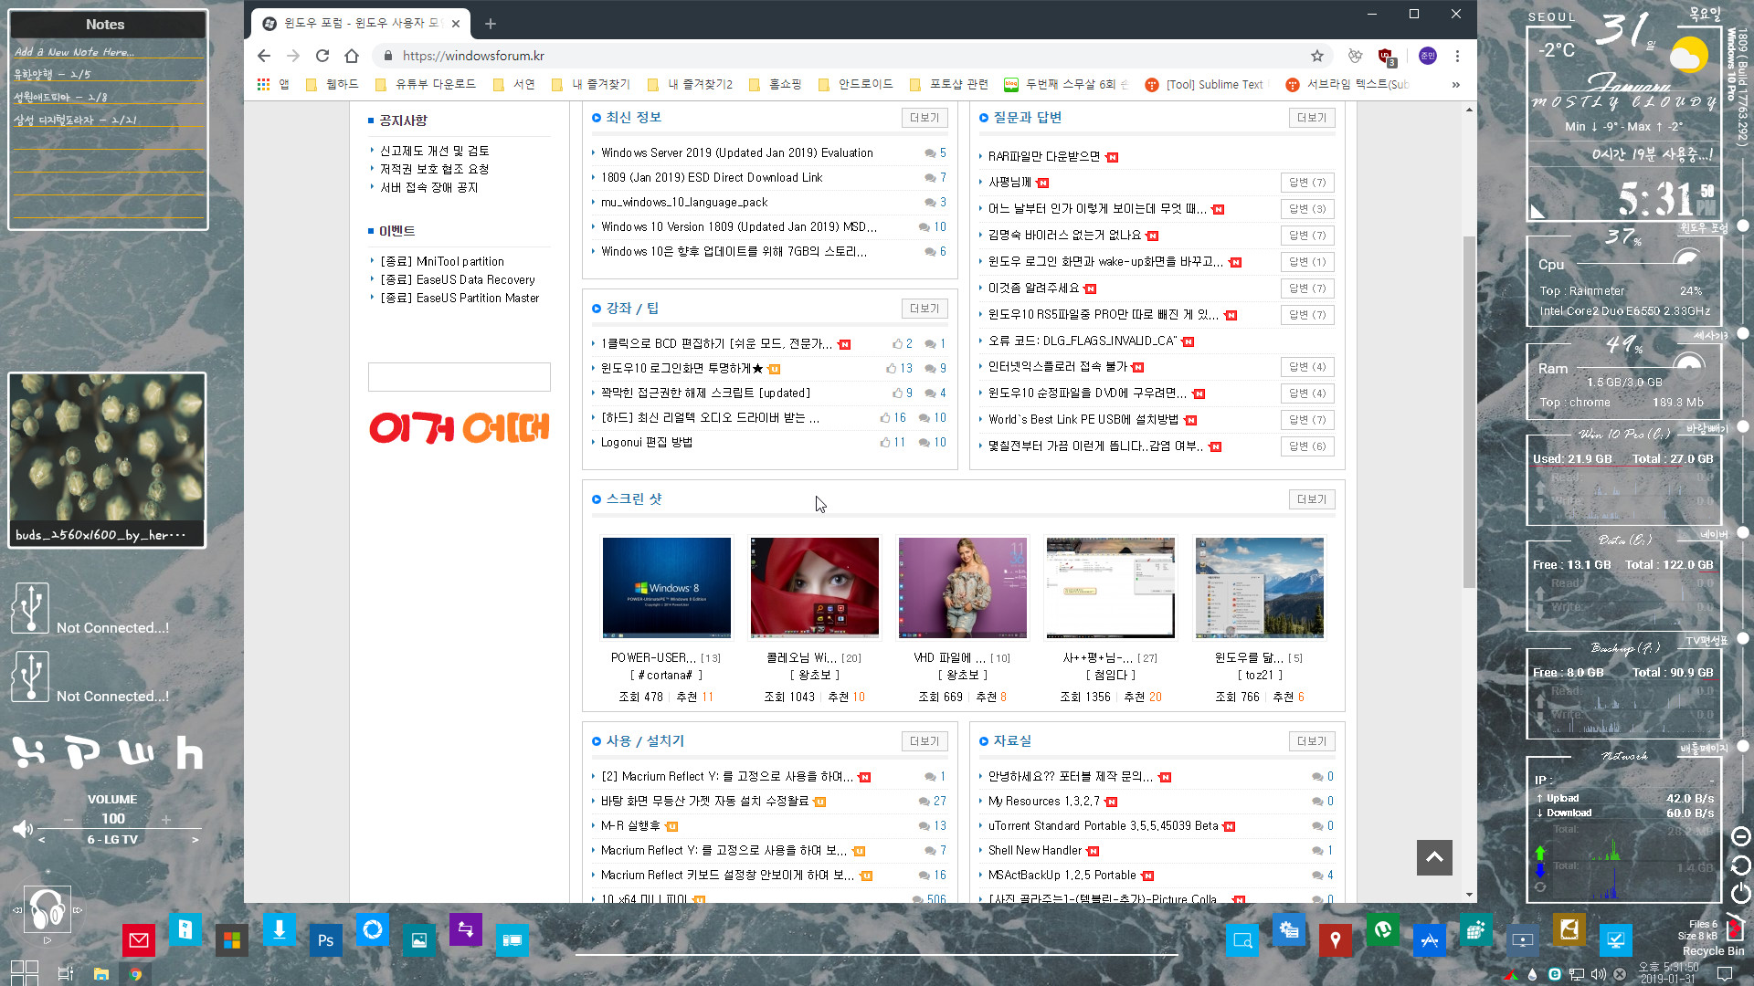Open the 안드로이드 bookmark folder
This screenshot has height=986, width=1754.
click(856, 84)
